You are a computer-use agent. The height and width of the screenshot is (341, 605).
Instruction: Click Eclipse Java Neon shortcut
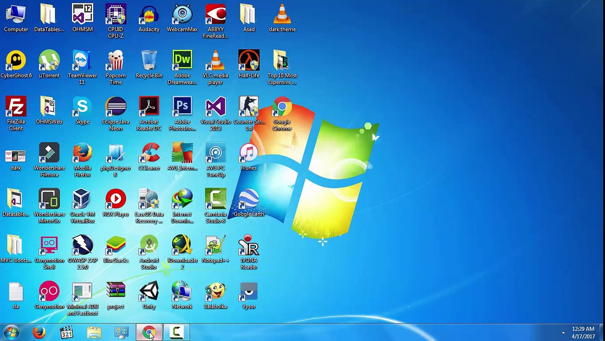[116, 114]
